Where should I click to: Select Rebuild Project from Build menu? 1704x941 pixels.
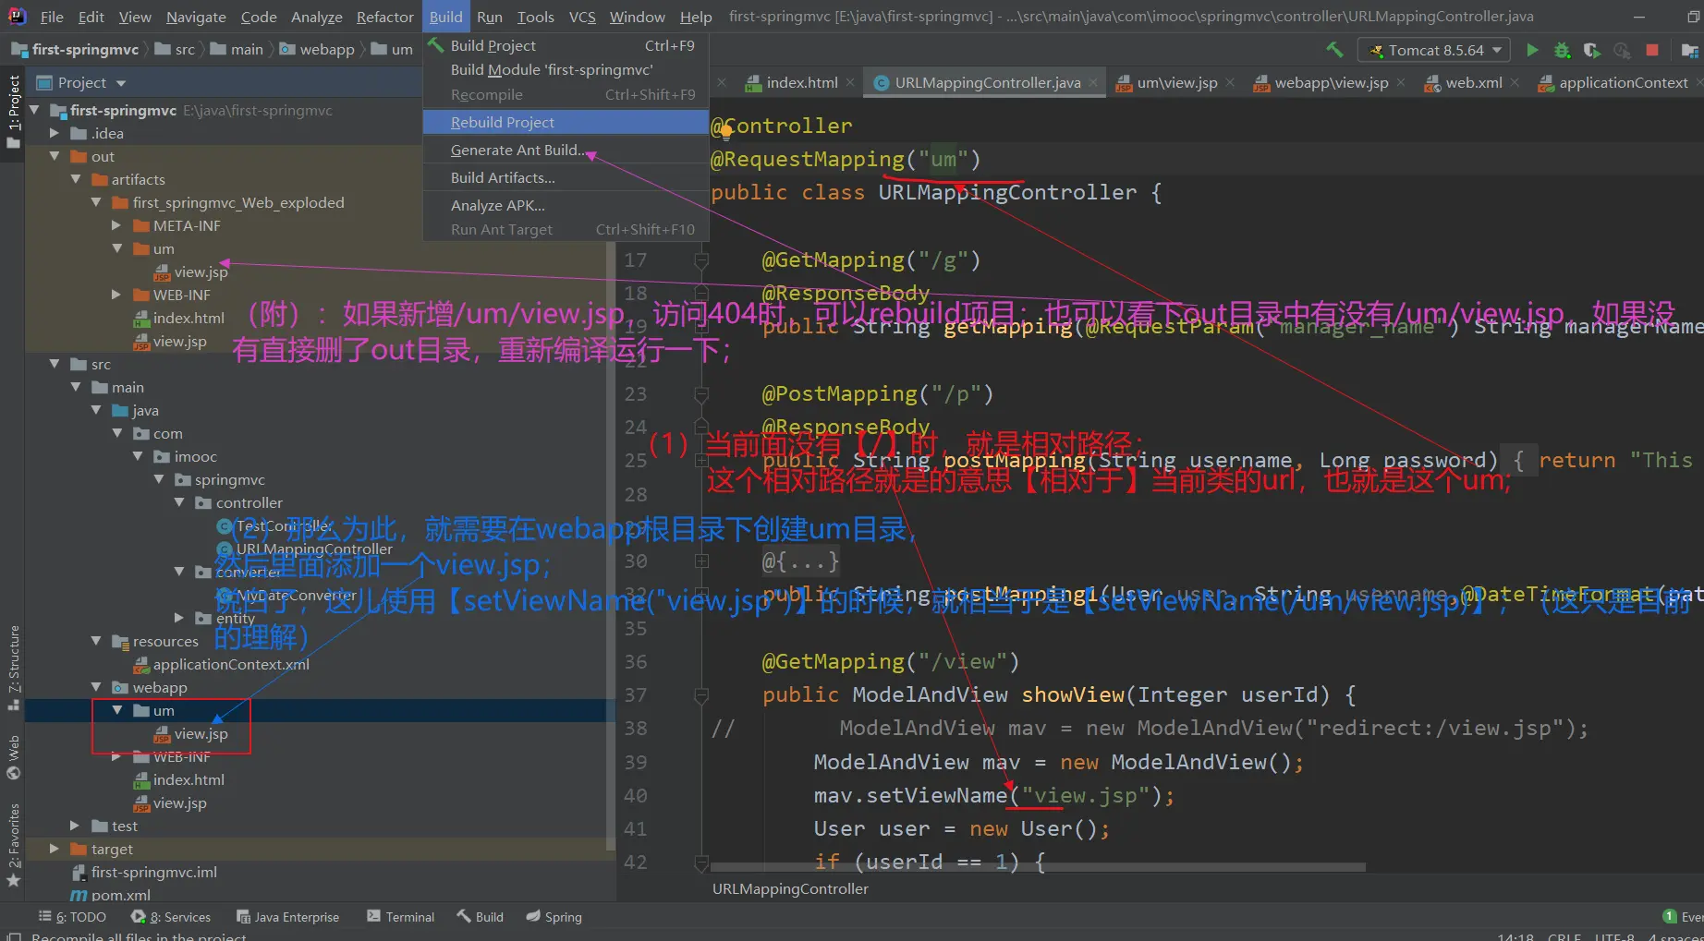(503, 122)
